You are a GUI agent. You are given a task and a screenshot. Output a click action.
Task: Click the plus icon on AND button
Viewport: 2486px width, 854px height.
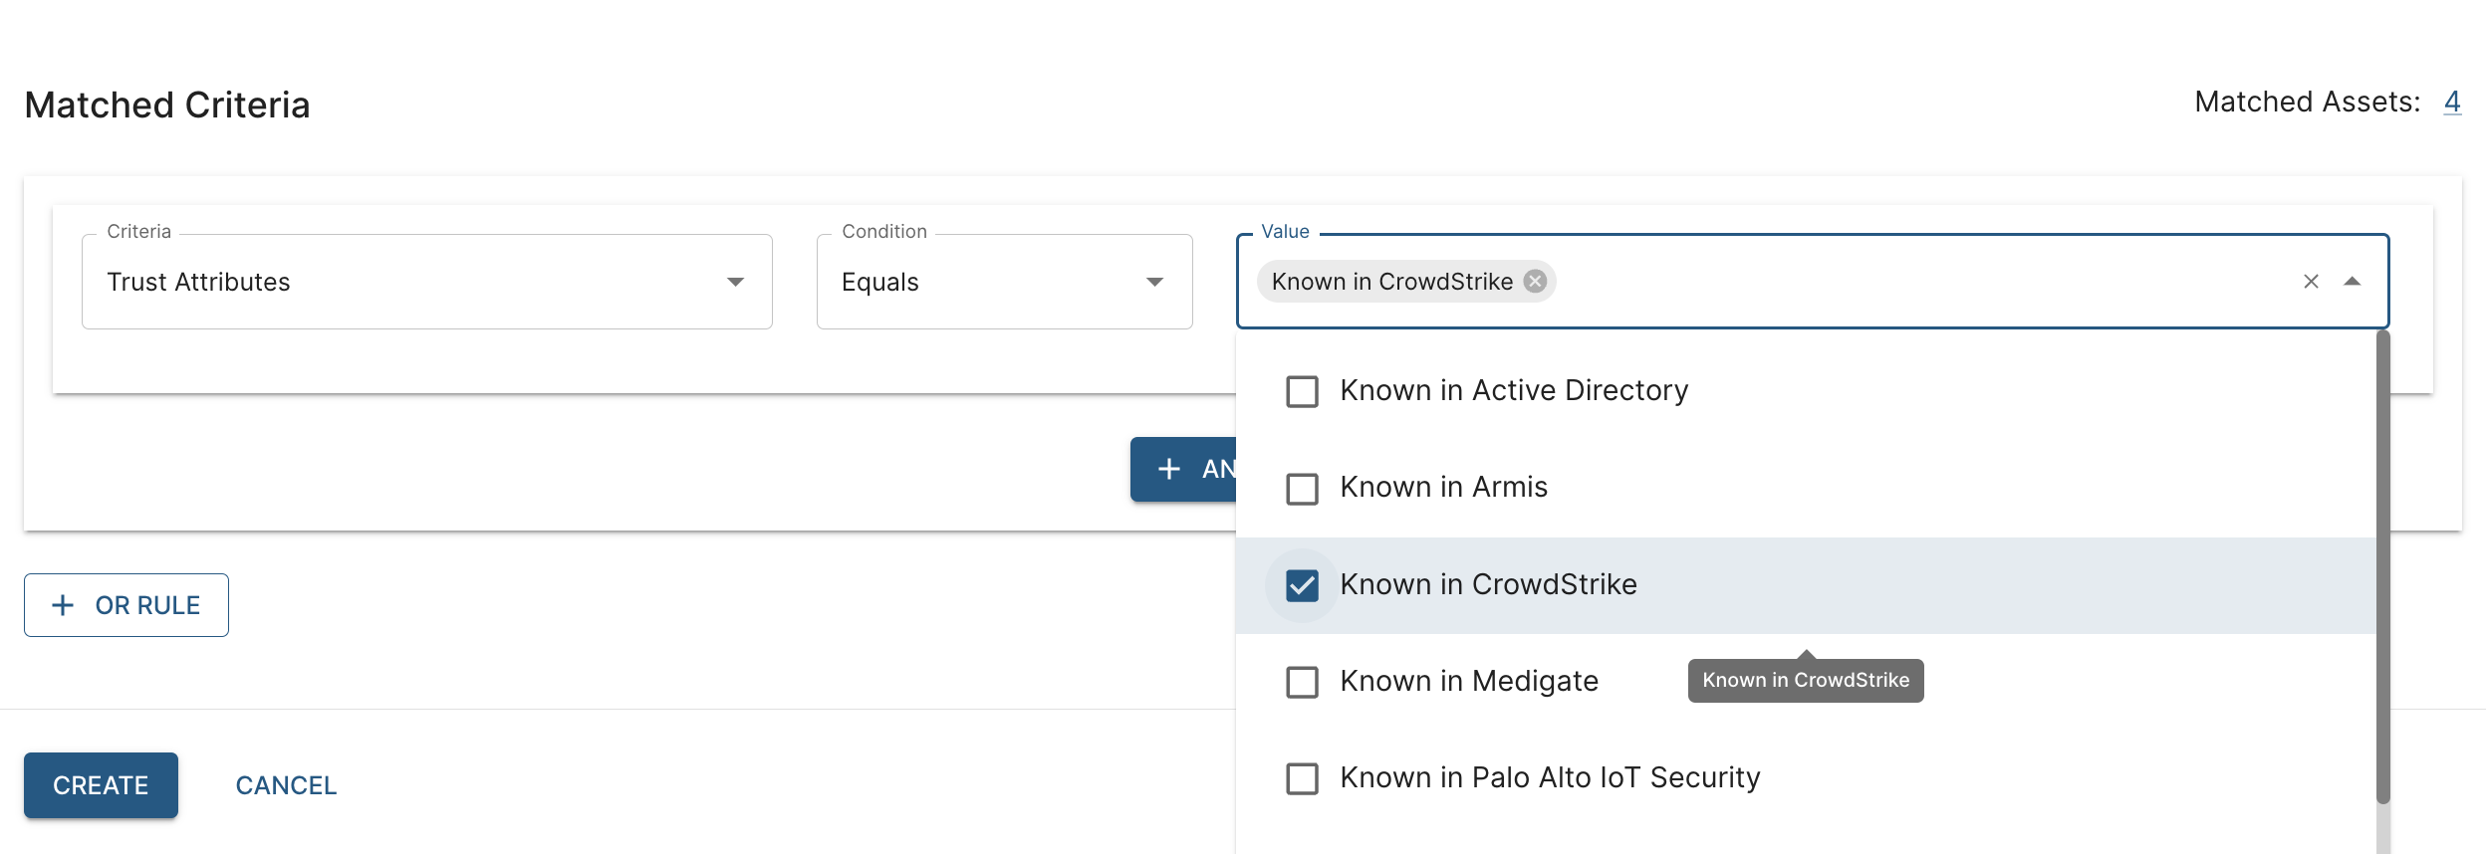coord(1169,469)
